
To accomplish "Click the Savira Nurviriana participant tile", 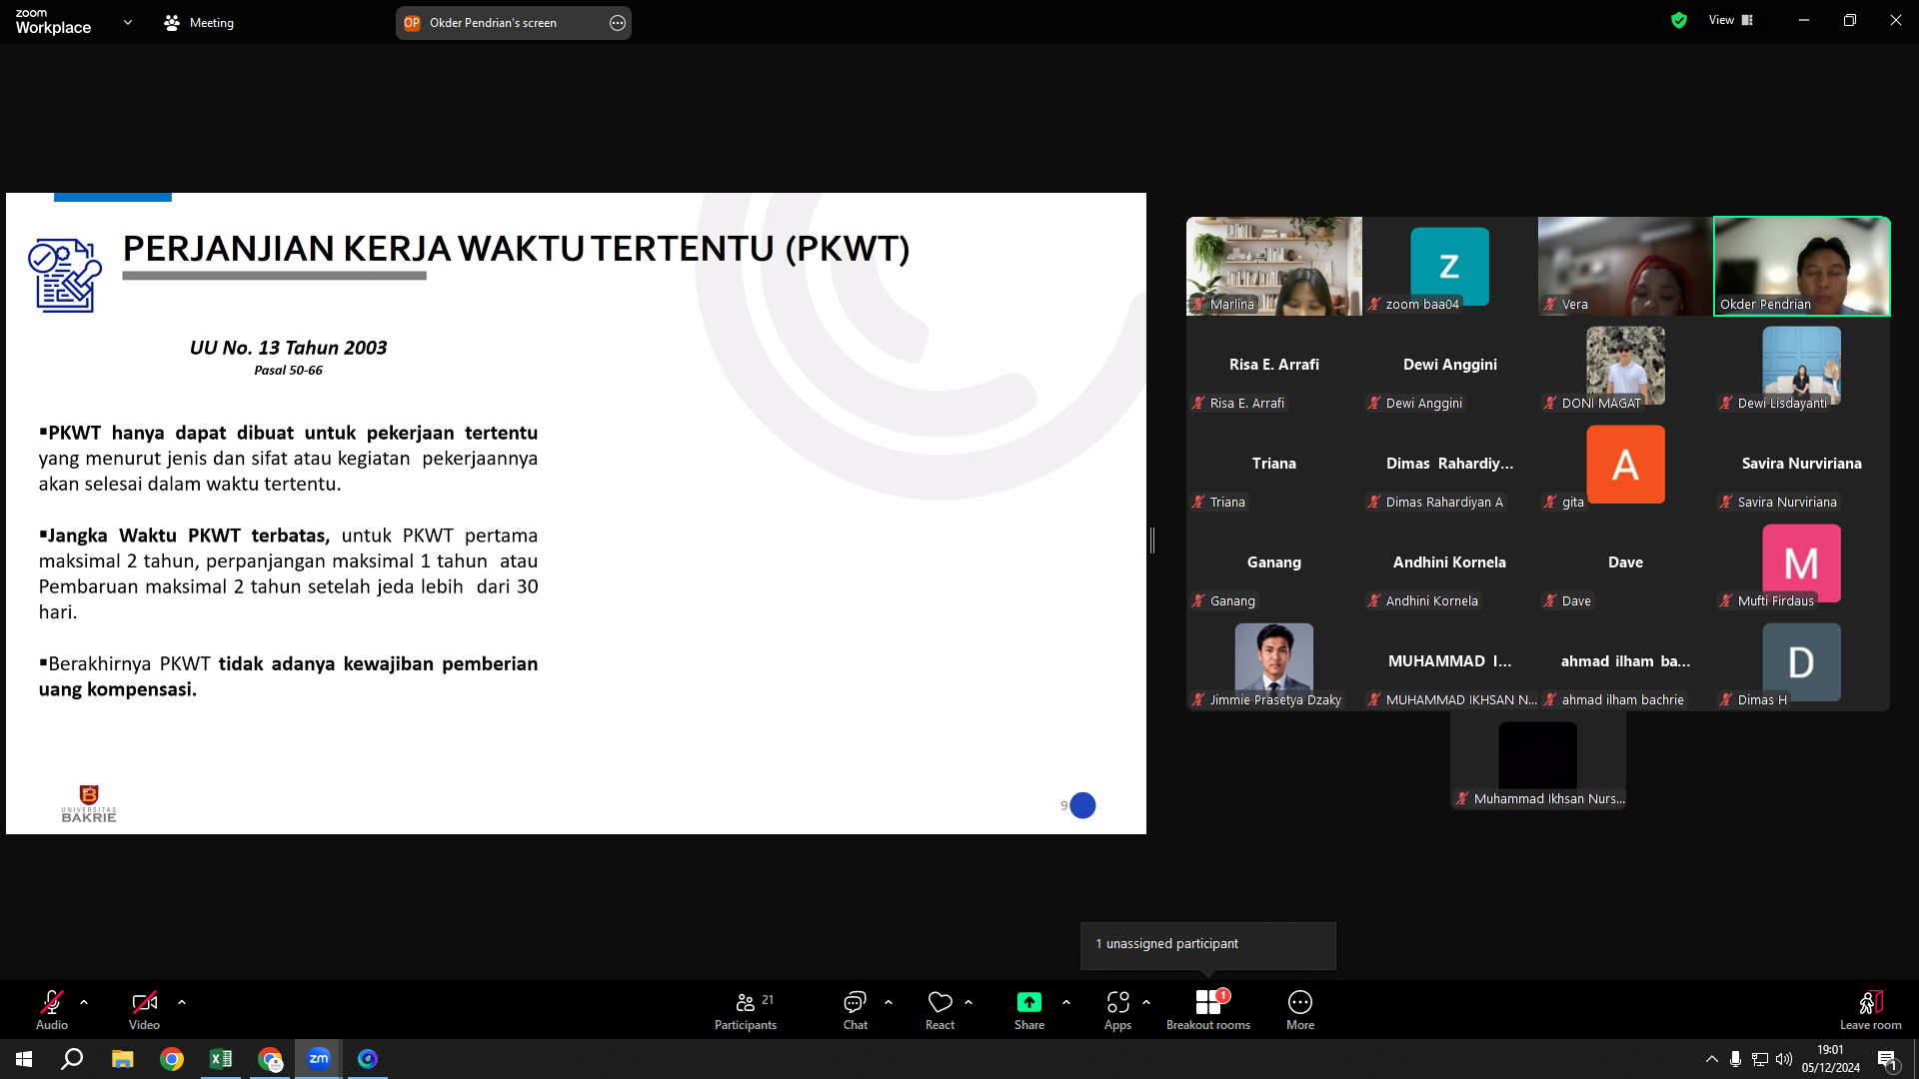I will pyautogui.click(x=1802, y=464).
